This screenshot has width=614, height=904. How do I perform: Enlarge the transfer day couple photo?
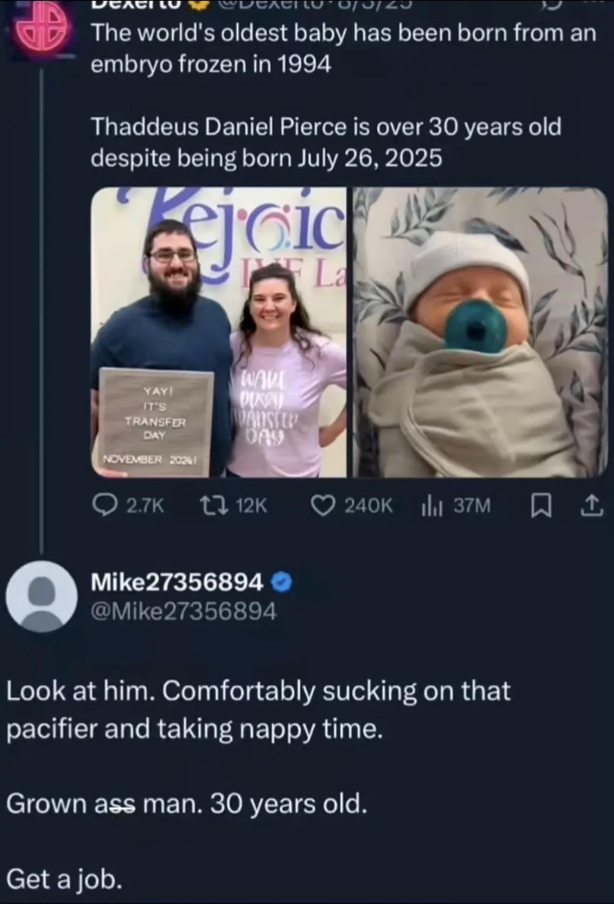coord(218,332)
